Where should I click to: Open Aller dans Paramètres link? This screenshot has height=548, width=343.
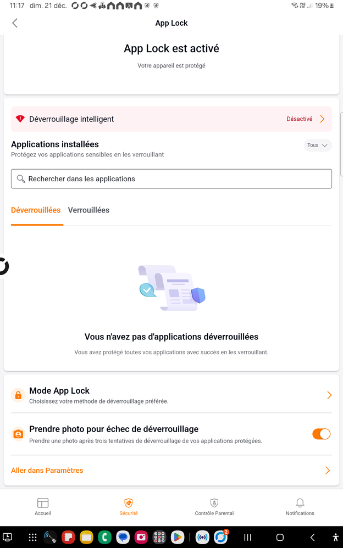coord(47,470)
